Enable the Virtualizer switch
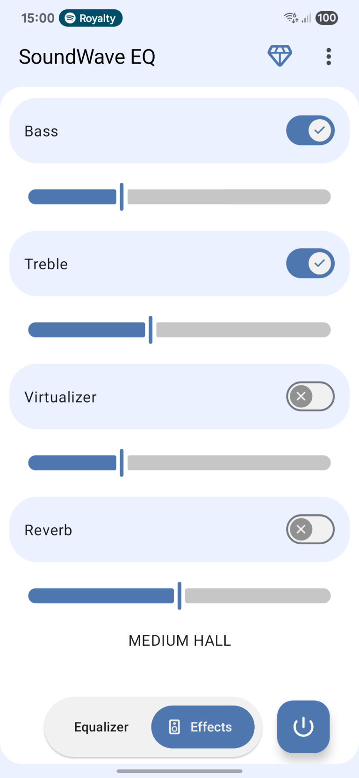This screenshot has width=359, height=778. tap(310, 396)
